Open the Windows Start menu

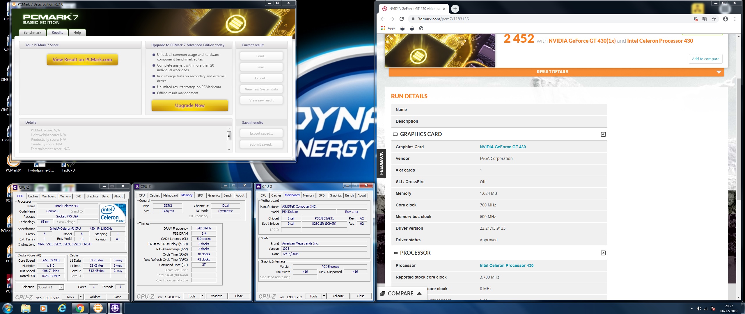8,308
